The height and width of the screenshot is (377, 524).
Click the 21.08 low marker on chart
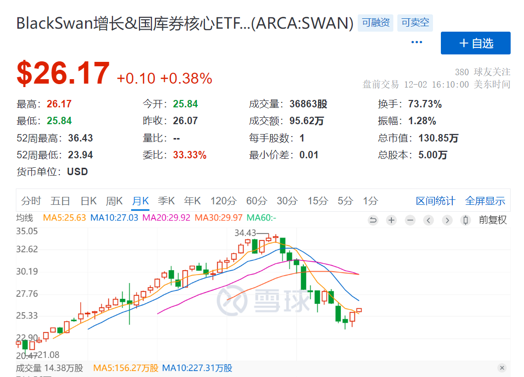point(48,355)
